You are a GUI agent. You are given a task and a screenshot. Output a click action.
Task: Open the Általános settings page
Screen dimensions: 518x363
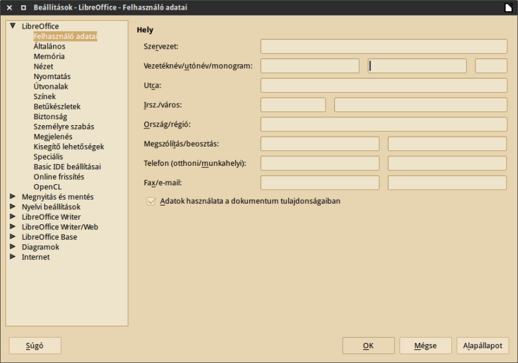pos(49,46)
